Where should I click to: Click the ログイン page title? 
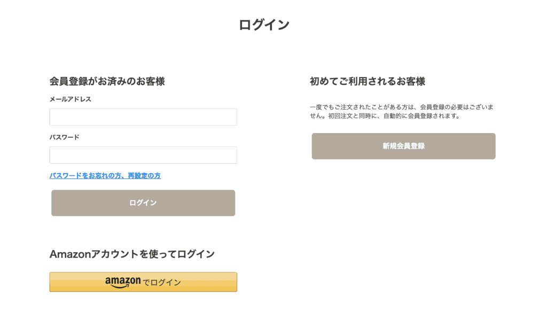click(x=264, y=25)
